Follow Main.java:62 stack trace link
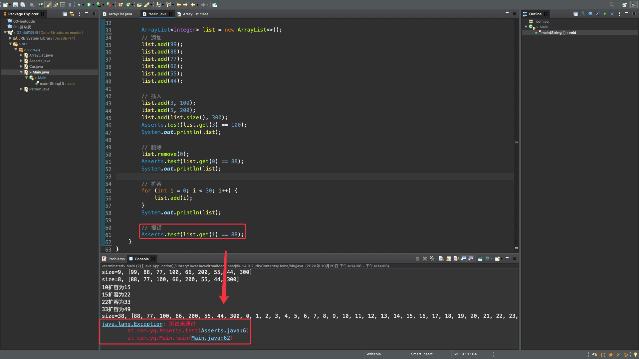 tap(211, 338)
